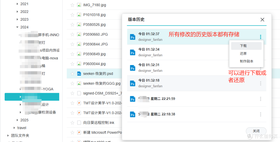Star the P1010318.jpg file

tap(72, 15)
